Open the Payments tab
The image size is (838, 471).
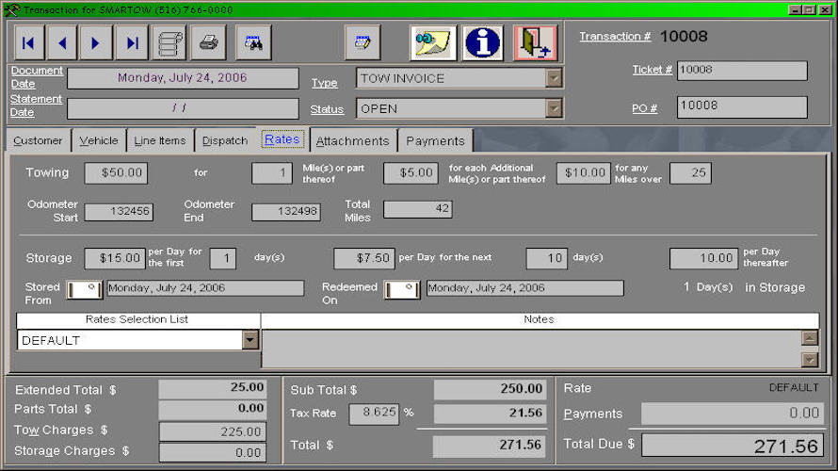[435, 141]
